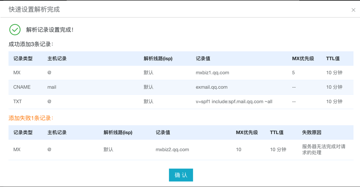This screenshot has width=360, height=187.
Task: Click failed record value mxbiz2.qq.com
Action: pyautogui.click(x=172, y=150)
